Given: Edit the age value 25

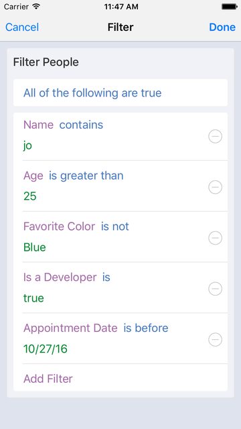Looking at the screenshot, I should click(x=29, y=196).
